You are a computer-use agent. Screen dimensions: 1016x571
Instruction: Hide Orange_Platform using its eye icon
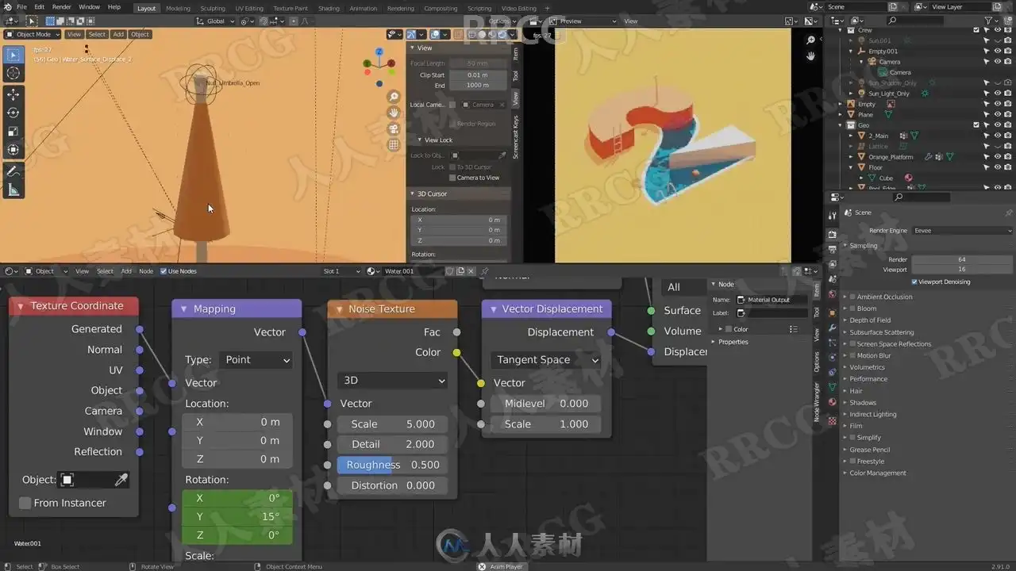(x=997, y=157)
